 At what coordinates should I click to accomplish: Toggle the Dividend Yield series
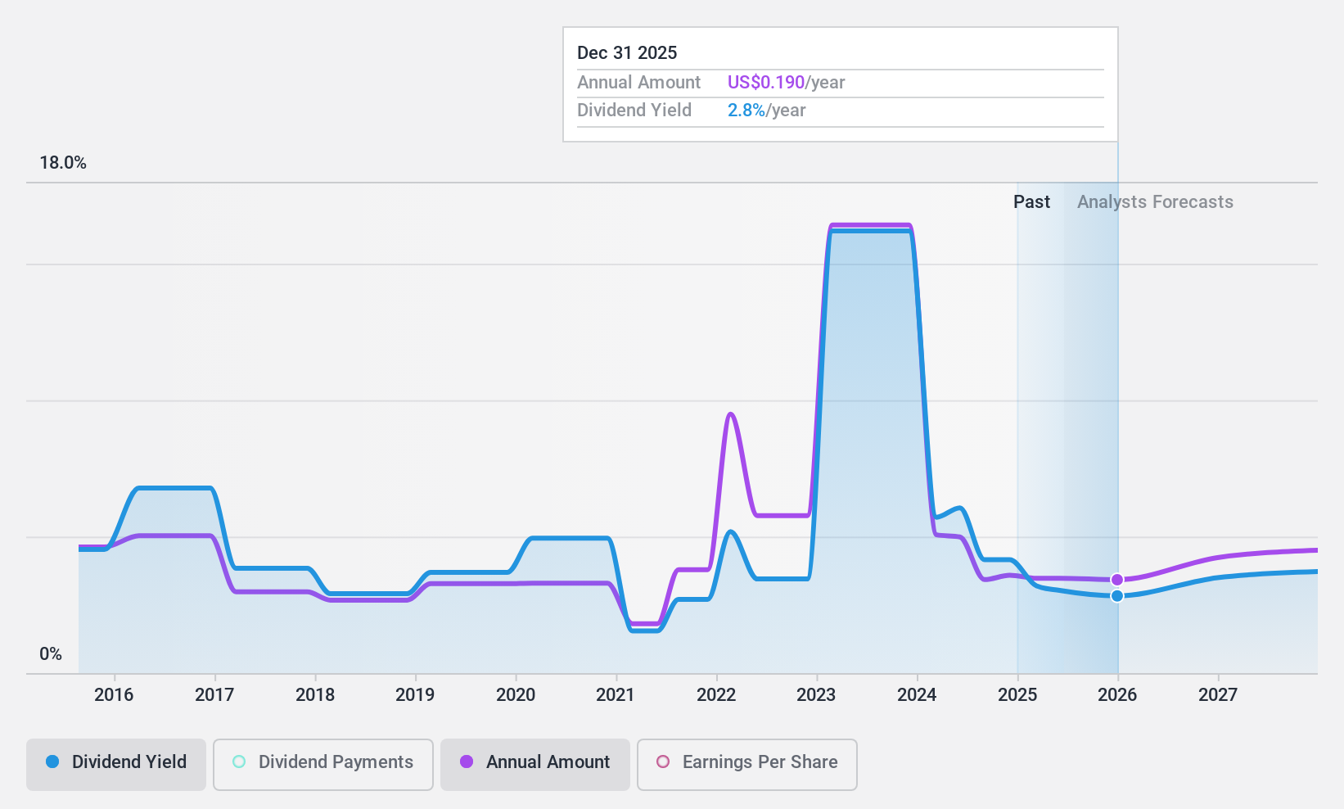click(x=116, y=765)
